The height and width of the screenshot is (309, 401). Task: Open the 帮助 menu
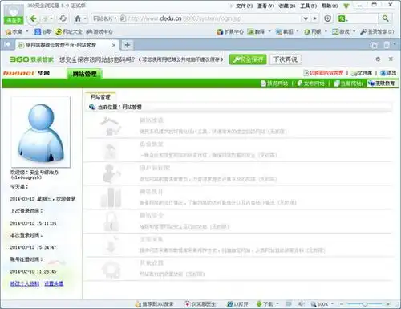(x=330, y=6)
